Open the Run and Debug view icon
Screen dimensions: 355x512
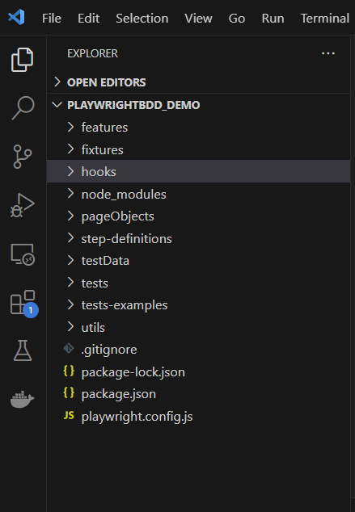[x=22, y=205]
